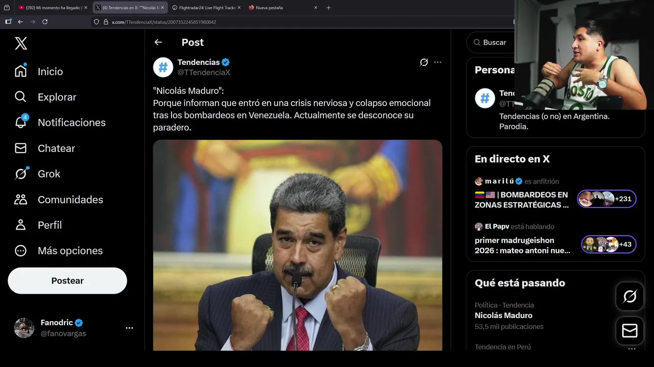Open Grok icon beside post options

[424, 62]
